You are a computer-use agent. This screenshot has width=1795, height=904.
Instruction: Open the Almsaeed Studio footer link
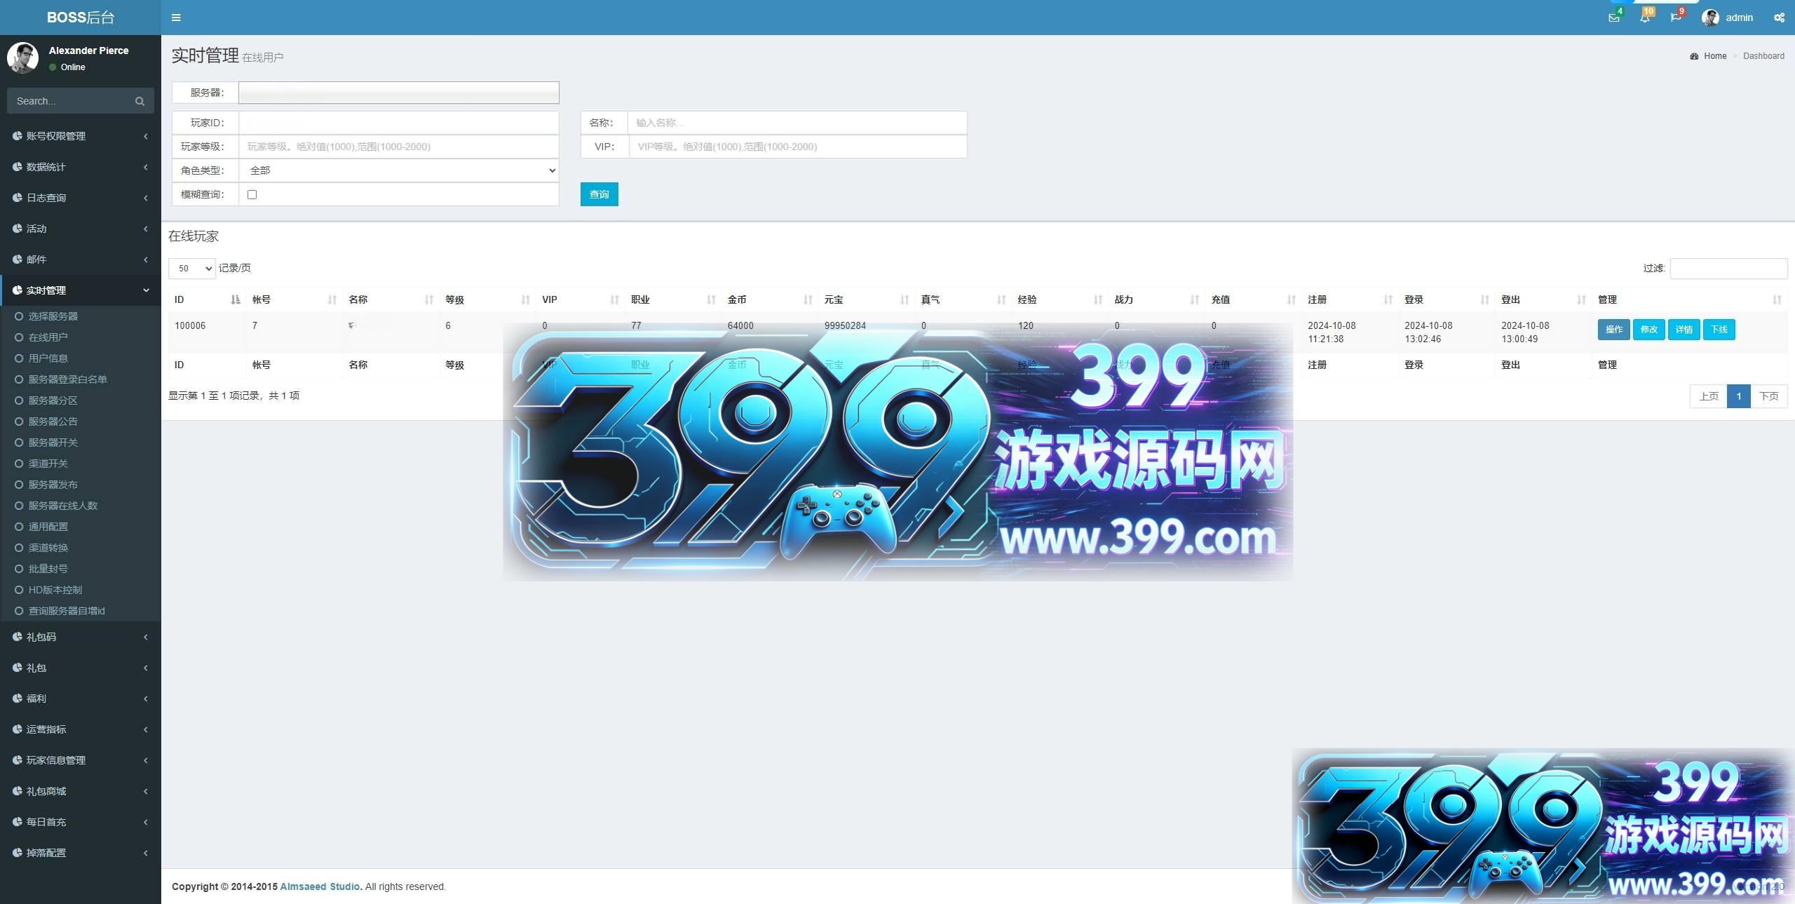pyautogui.click(x=320, y=886)
